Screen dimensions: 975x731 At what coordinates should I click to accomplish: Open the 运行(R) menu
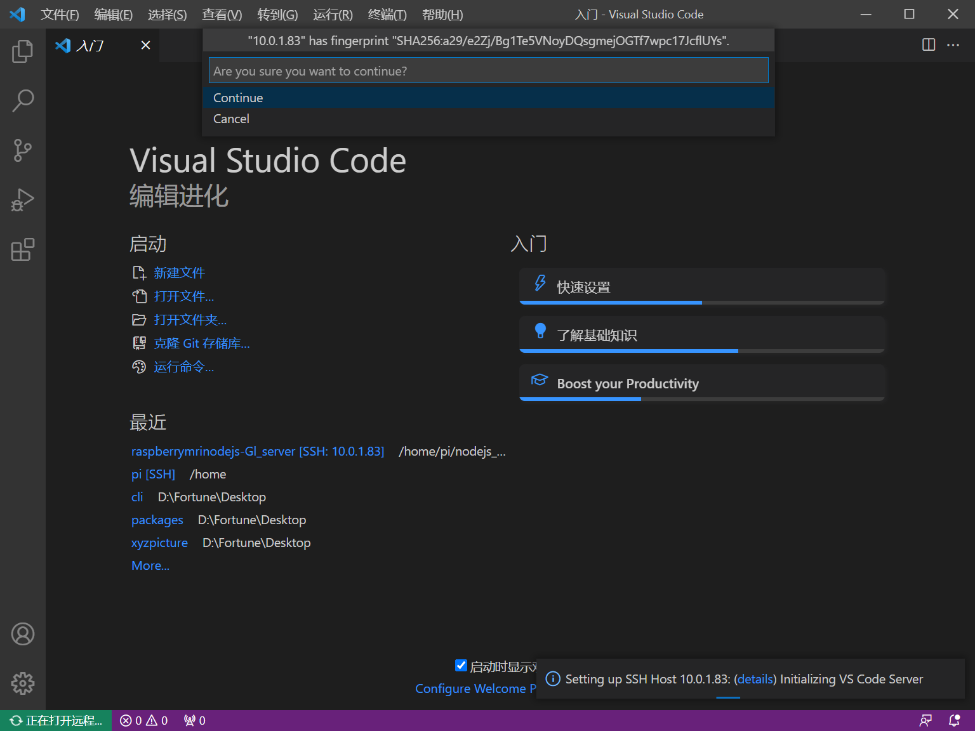[x=333, y=14]
